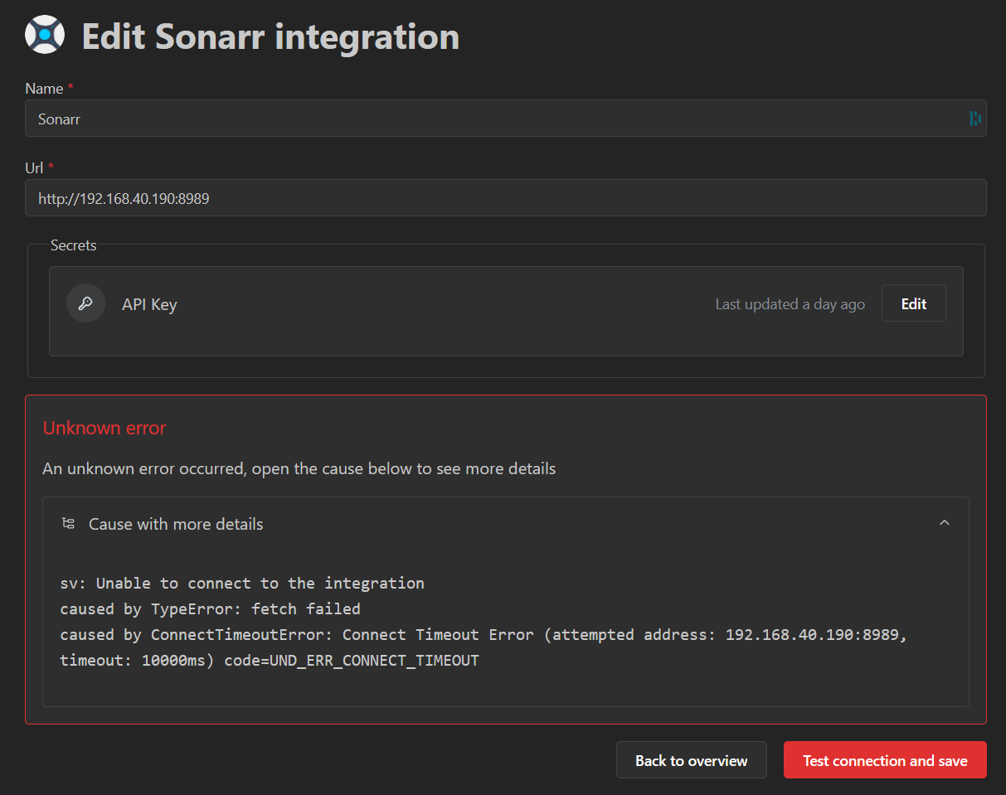The image size is (1006, 795).
Task: Click the "Url" field label
Action: coord(34,167)
